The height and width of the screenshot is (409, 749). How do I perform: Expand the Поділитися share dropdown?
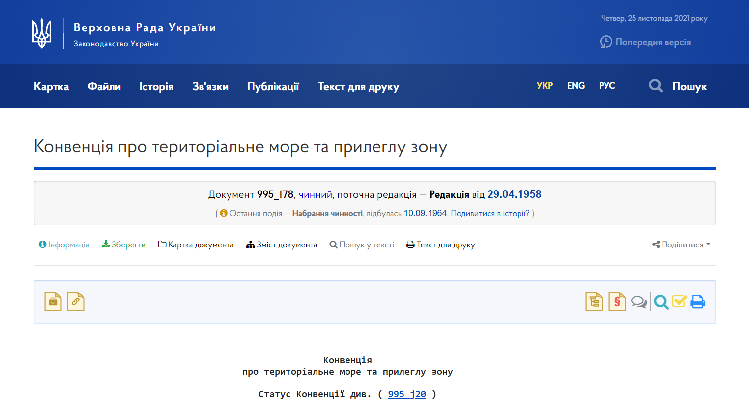(x=681, y=245)
